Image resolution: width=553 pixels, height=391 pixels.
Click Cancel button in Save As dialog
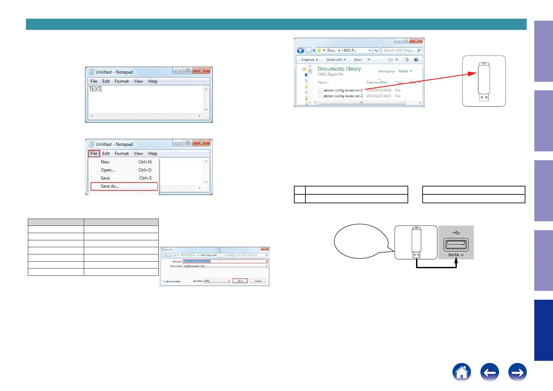click(x=258, y=281)
